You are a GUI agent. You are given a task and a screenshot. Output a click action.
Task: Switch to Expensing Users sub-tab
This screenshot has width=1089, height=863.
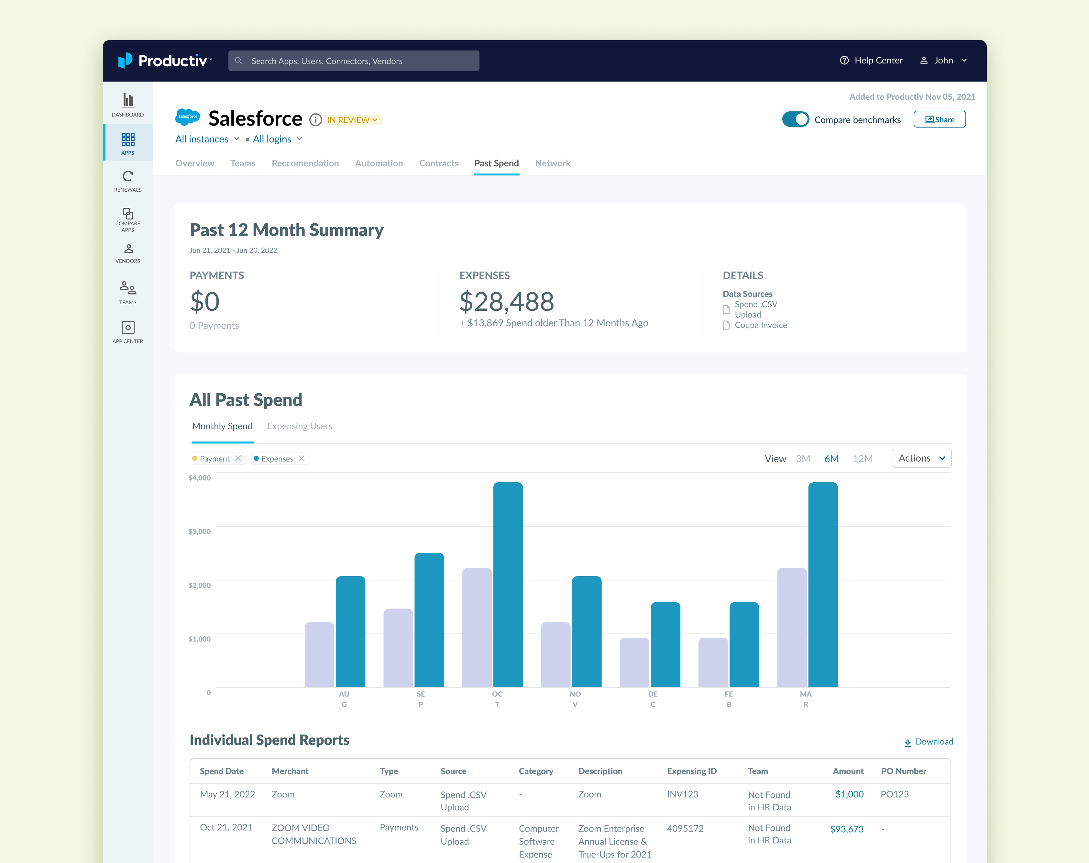tap(300, 426)
